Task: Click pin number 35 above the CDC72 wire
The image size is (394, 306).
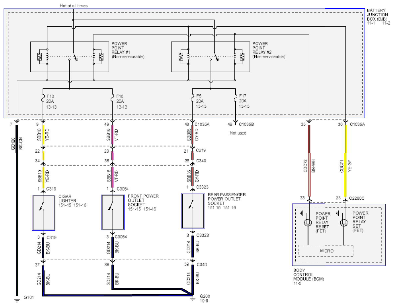Action: tap(303, 124)
